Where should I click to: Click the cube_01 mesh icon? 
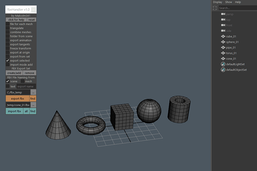pyautogui.click(x=223, y=36)
